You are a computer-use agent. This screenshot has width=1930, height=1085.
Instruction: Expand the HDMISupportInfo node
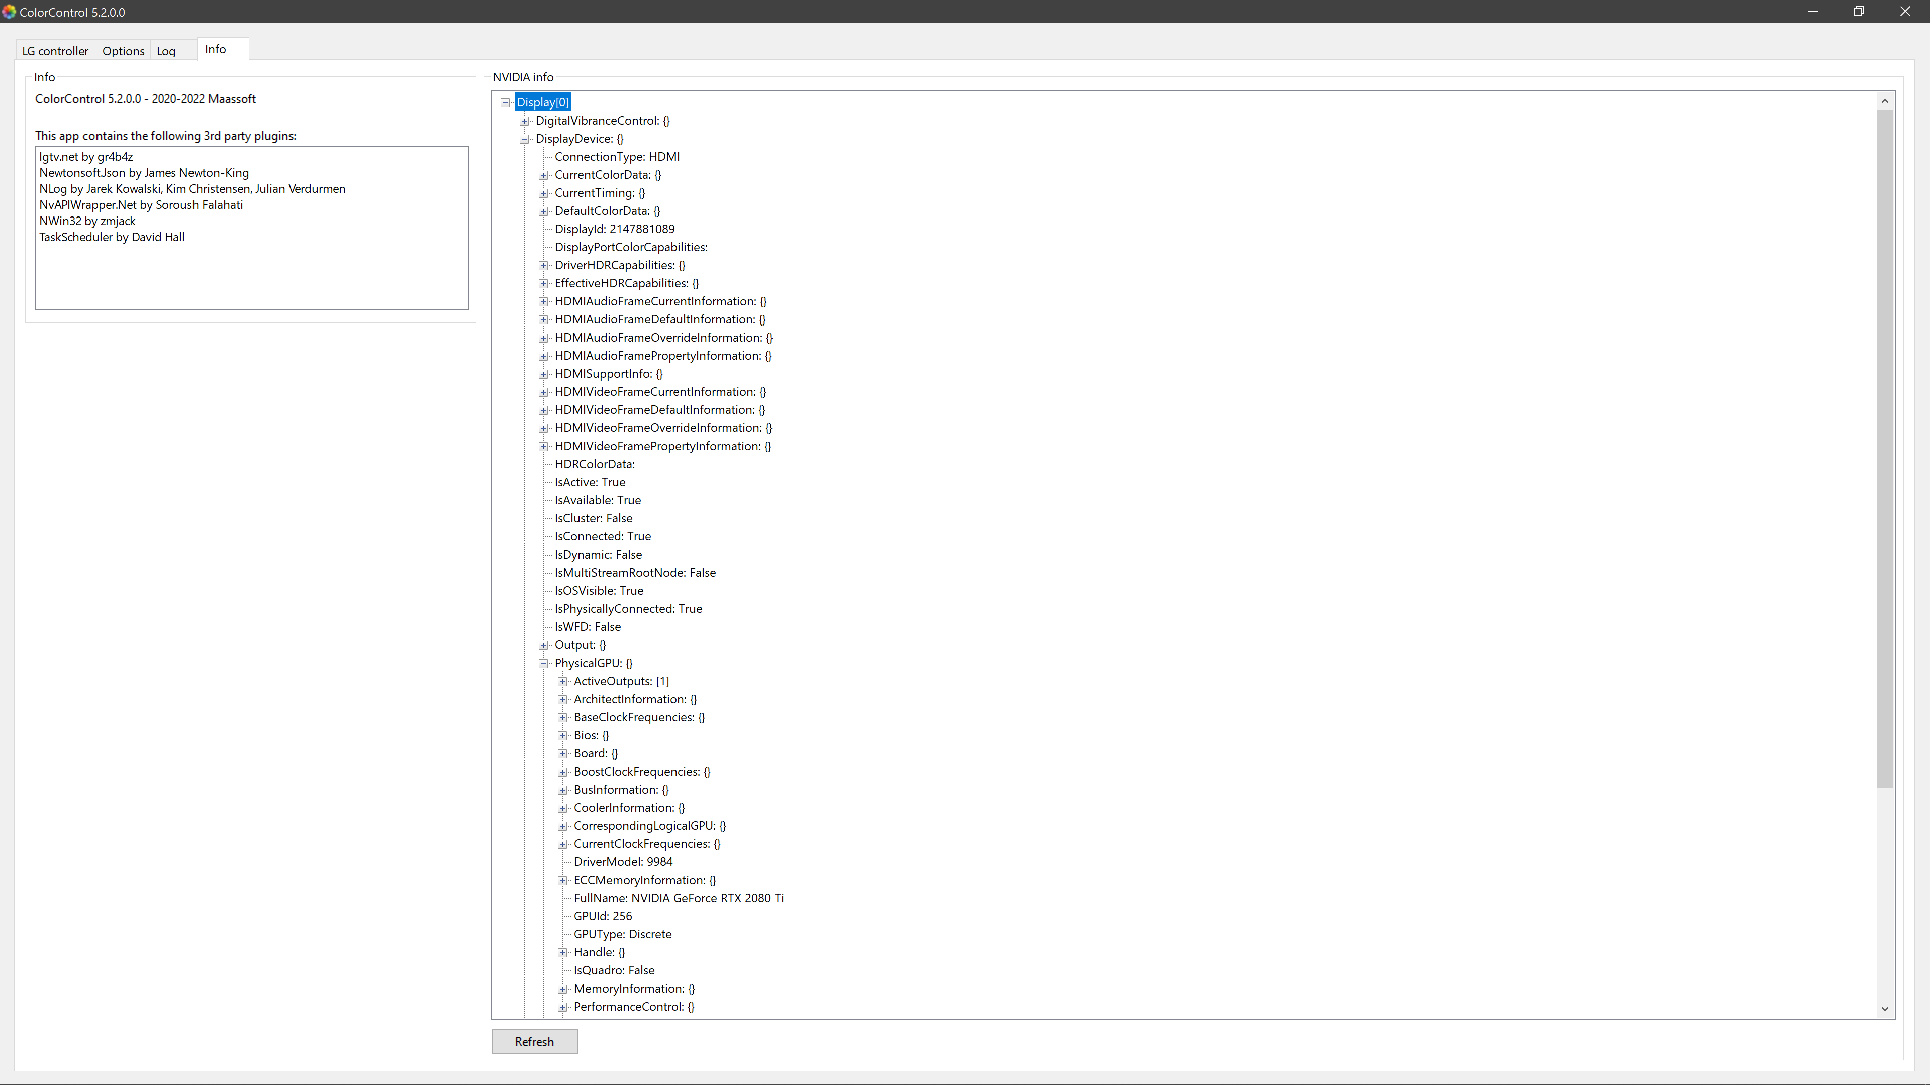coord(543,374)
